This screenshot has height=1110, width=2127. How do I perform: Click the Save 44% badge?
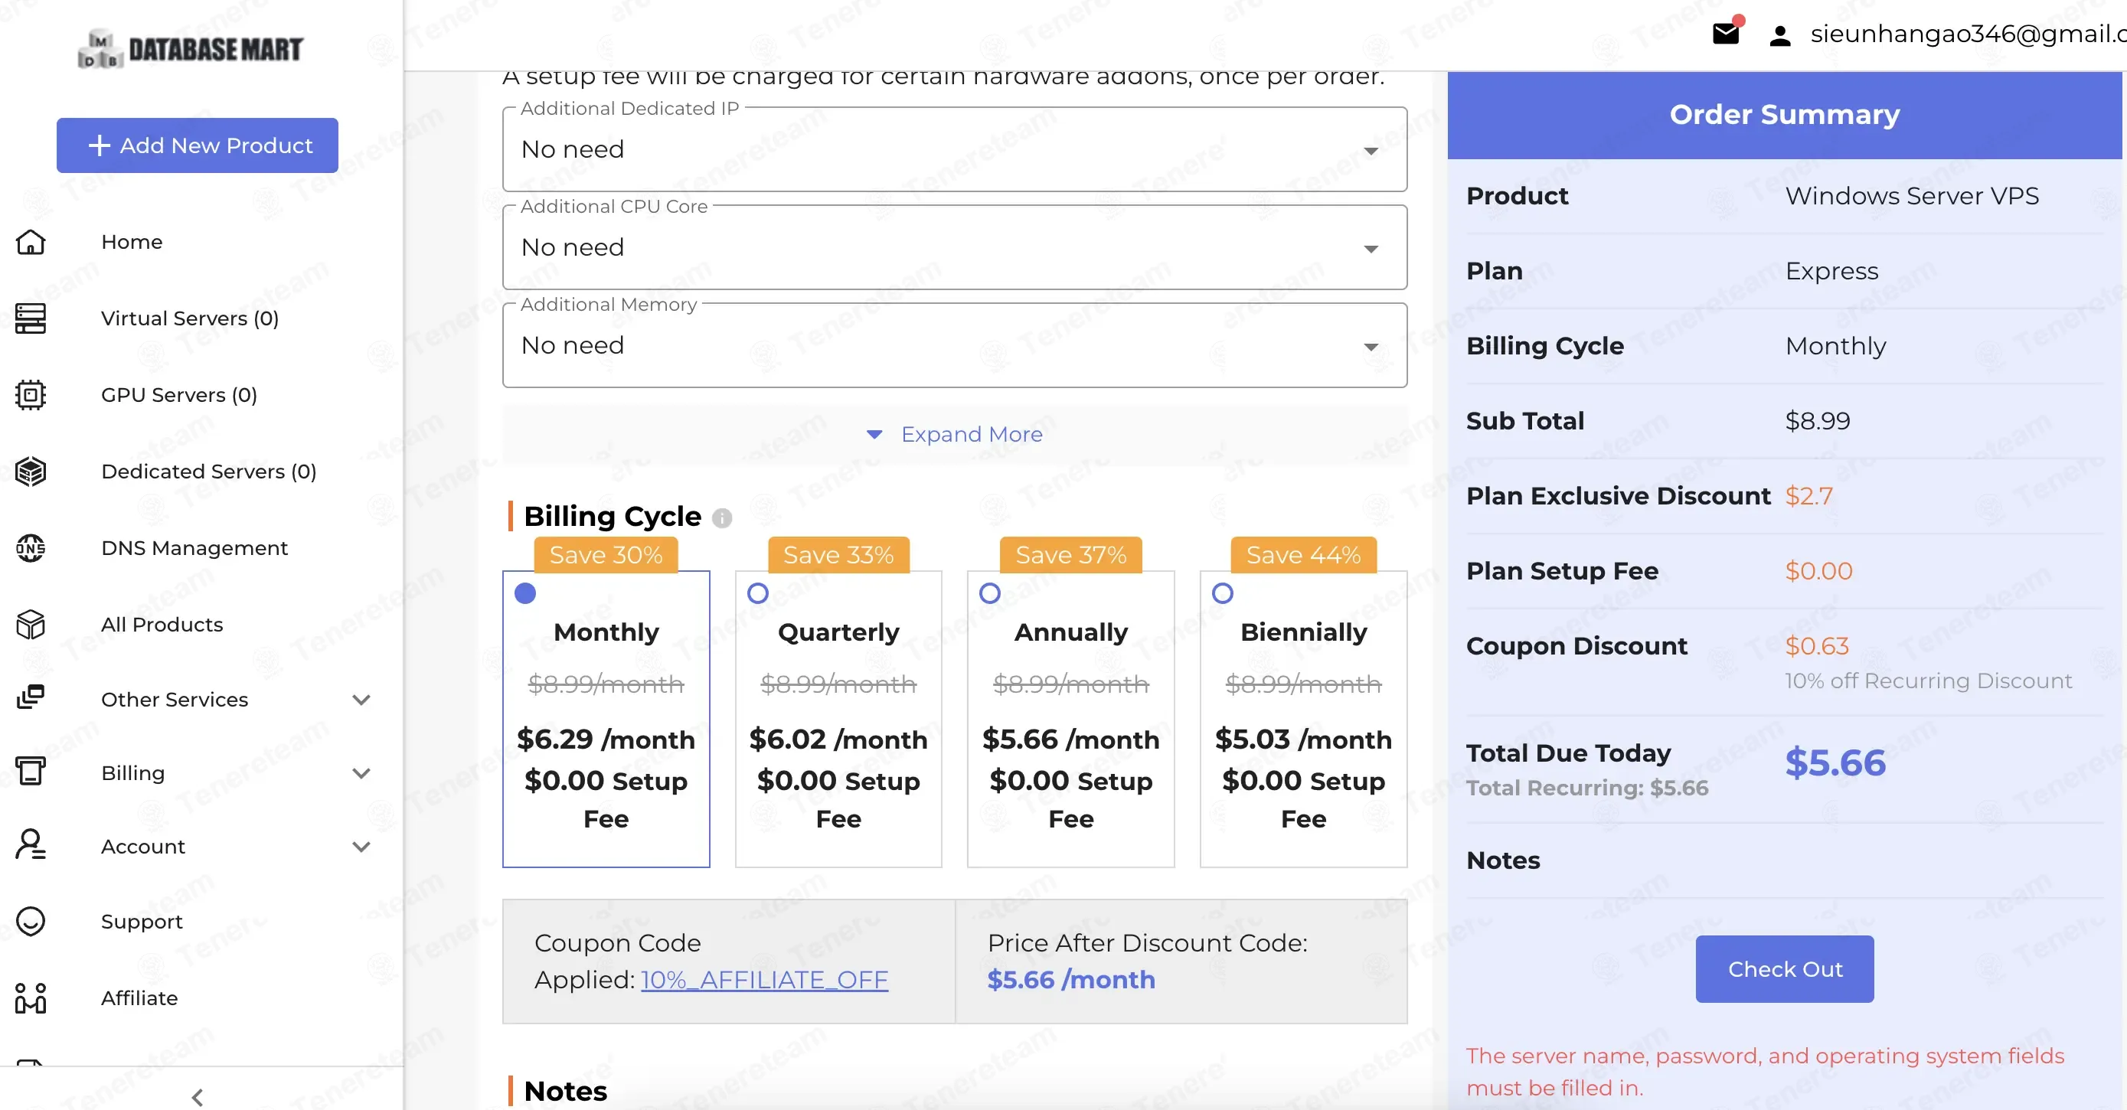(1304, 554)
